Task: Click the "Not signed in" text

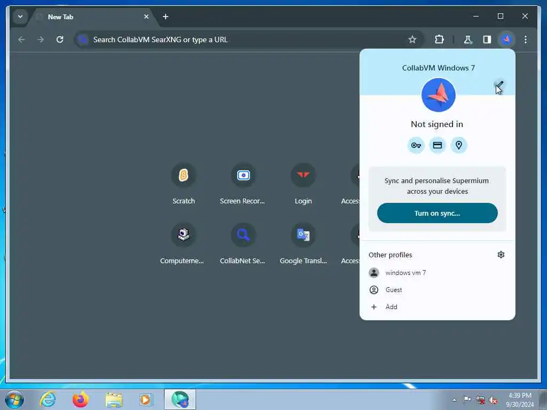Action: coord(437,124)
